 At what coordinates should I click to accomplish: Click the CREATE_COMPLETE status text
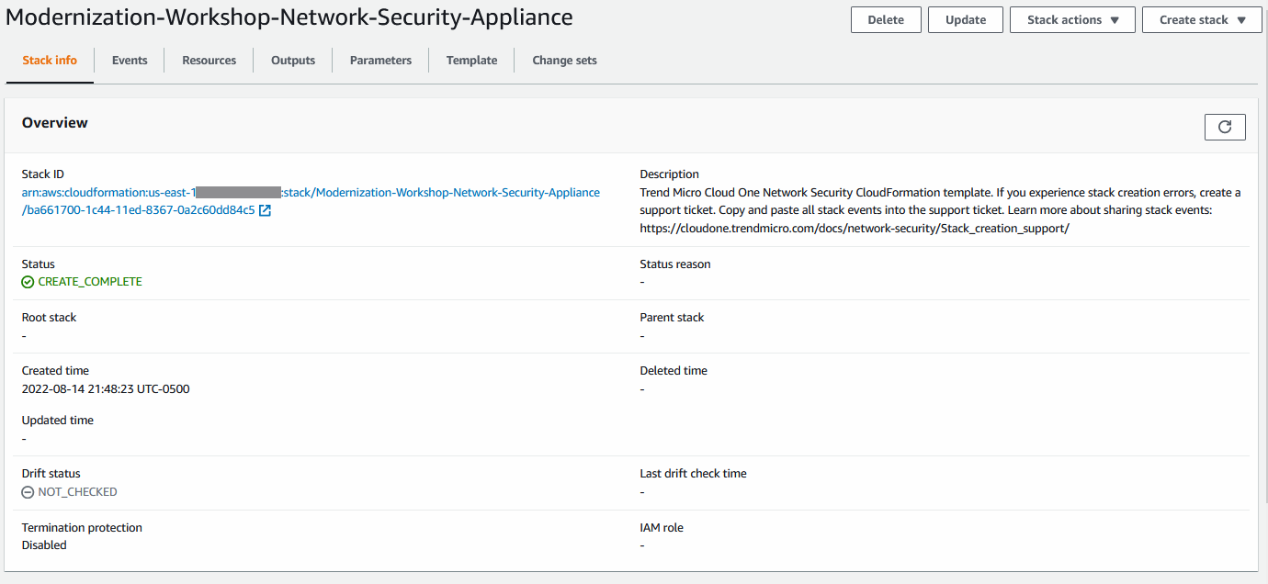pyautogui.click(x=90, y=282)
